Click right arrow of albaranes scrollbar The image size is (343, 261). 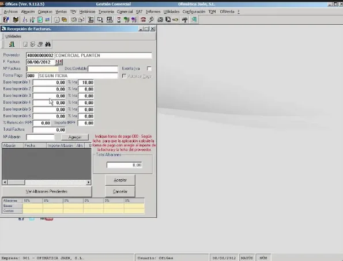[89, 182]
